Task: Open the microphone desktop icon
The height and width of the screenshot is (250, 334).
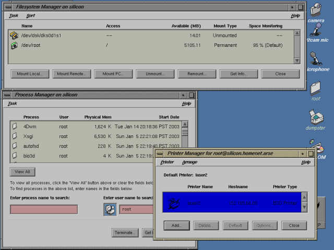Action: [314, 58]
